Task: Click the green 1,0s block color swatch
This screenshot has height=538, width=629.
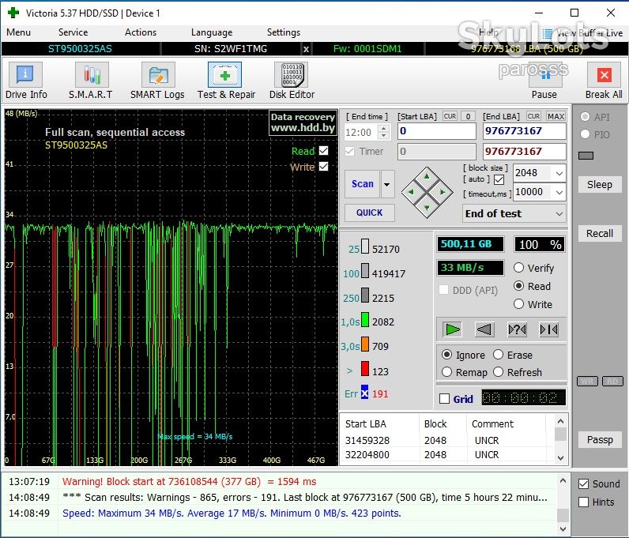Action: pos(364,320)
